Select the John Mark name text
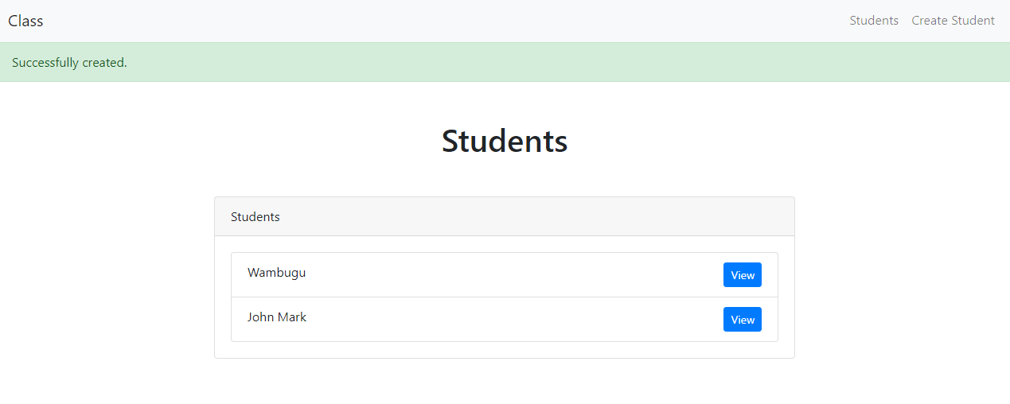Screen dimensions: 1010x404 pyautogui.click(x=276, y=317)
